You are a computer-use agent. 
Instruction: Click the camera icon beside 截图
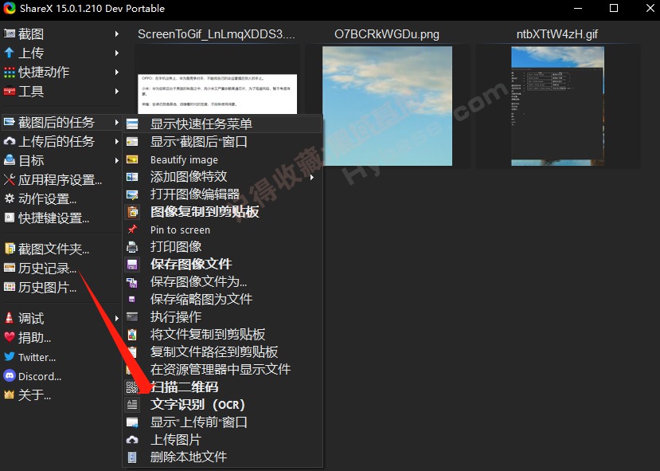(10, 33)
